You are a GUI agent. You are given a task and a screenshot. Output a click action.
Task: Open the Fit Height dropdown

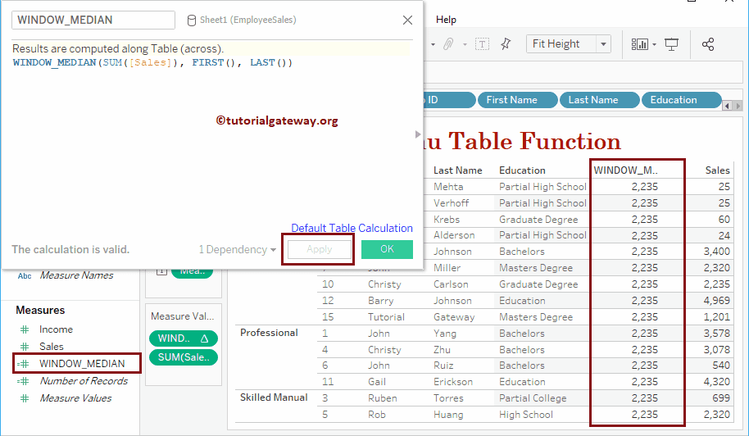(x=603, y=44)
